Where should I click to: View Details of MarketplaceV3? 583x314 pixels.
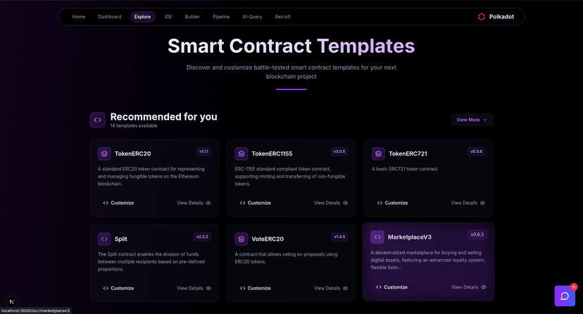468,287
